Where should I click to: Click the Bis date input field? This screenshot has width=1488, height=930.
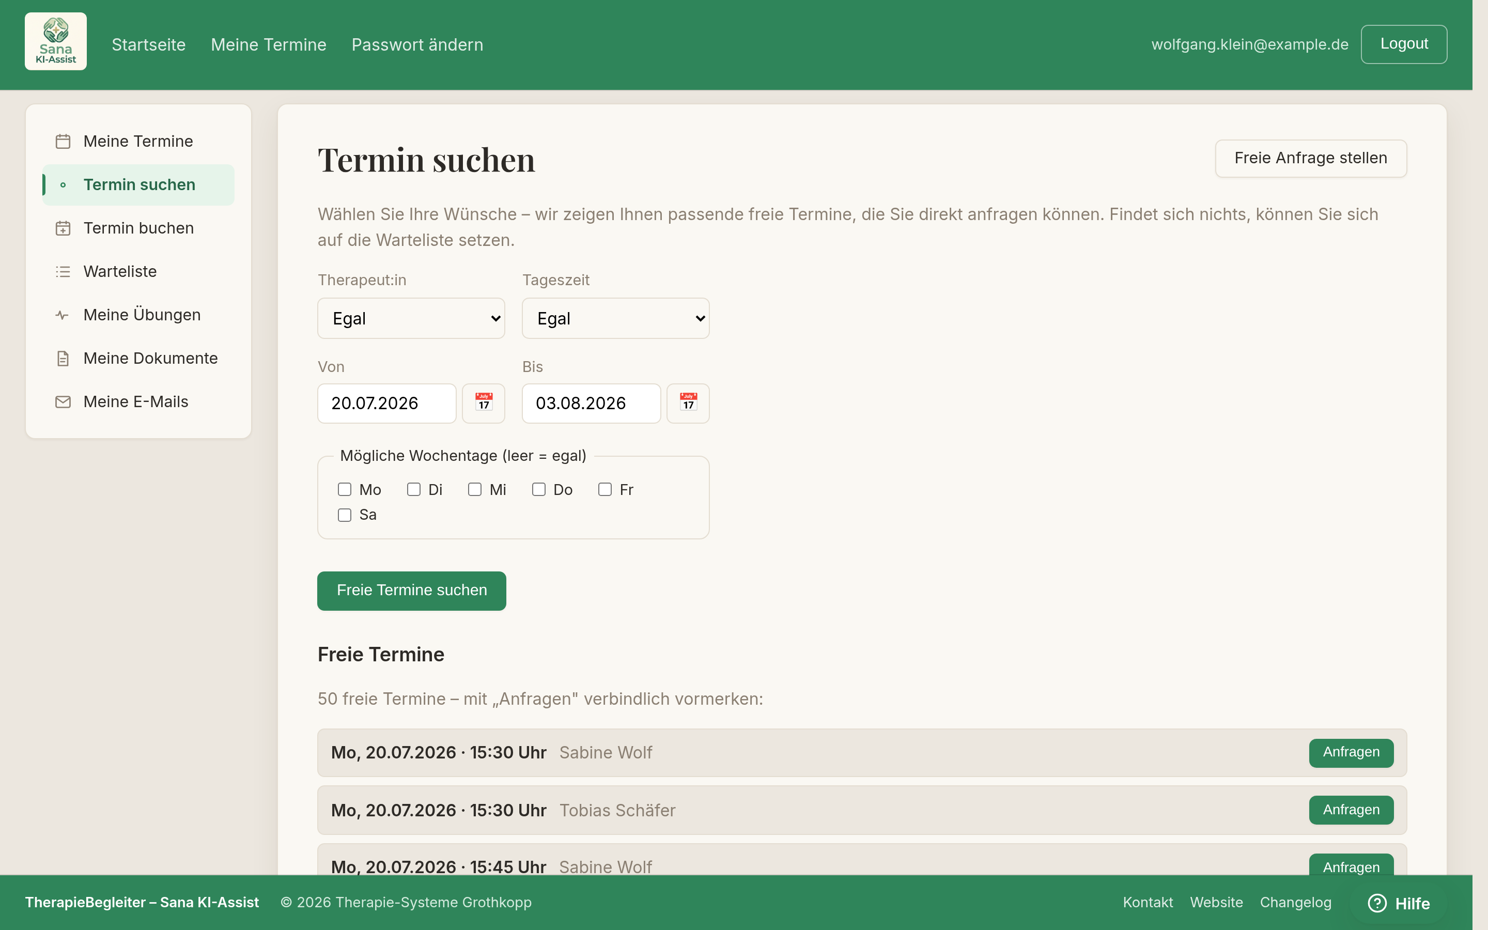pyautogui.click(x=592, y=404)
